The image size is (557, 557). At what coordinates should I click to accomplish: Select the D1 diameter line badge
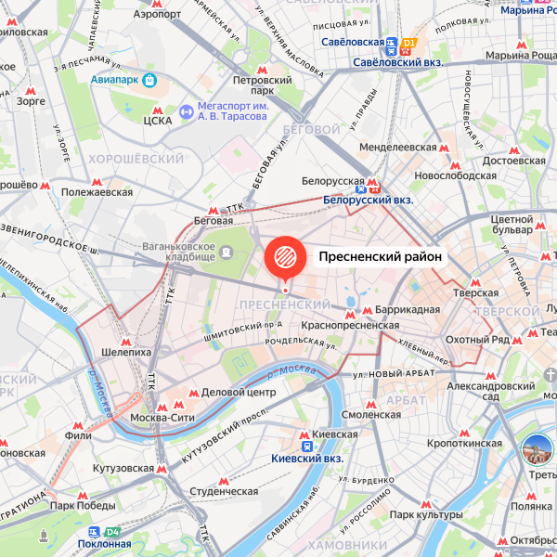(x=408, y=43)
